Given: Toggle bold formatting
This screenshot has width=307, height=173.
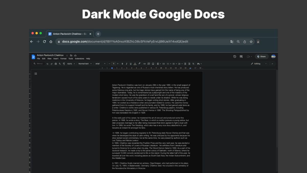Looking at the screenshot, I should 122,64.
